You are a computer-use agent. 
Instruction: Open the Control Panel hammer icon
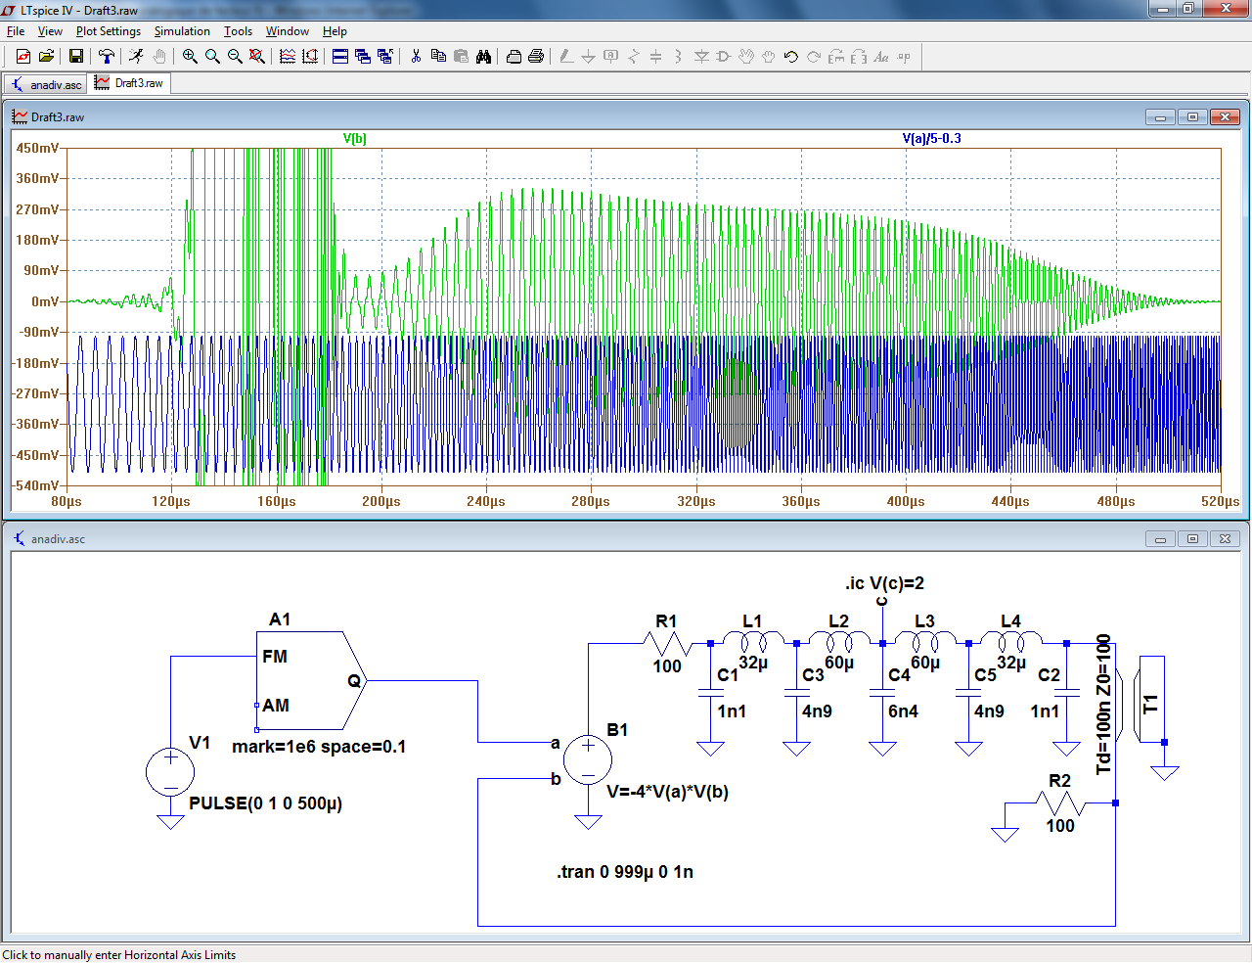tap(107, 57)
